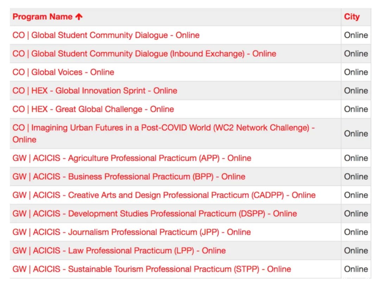Screen dimensions: 380x285
Task: Open ACICIS Business Professional Practicum (BPP) link
Action: [129, 177]
